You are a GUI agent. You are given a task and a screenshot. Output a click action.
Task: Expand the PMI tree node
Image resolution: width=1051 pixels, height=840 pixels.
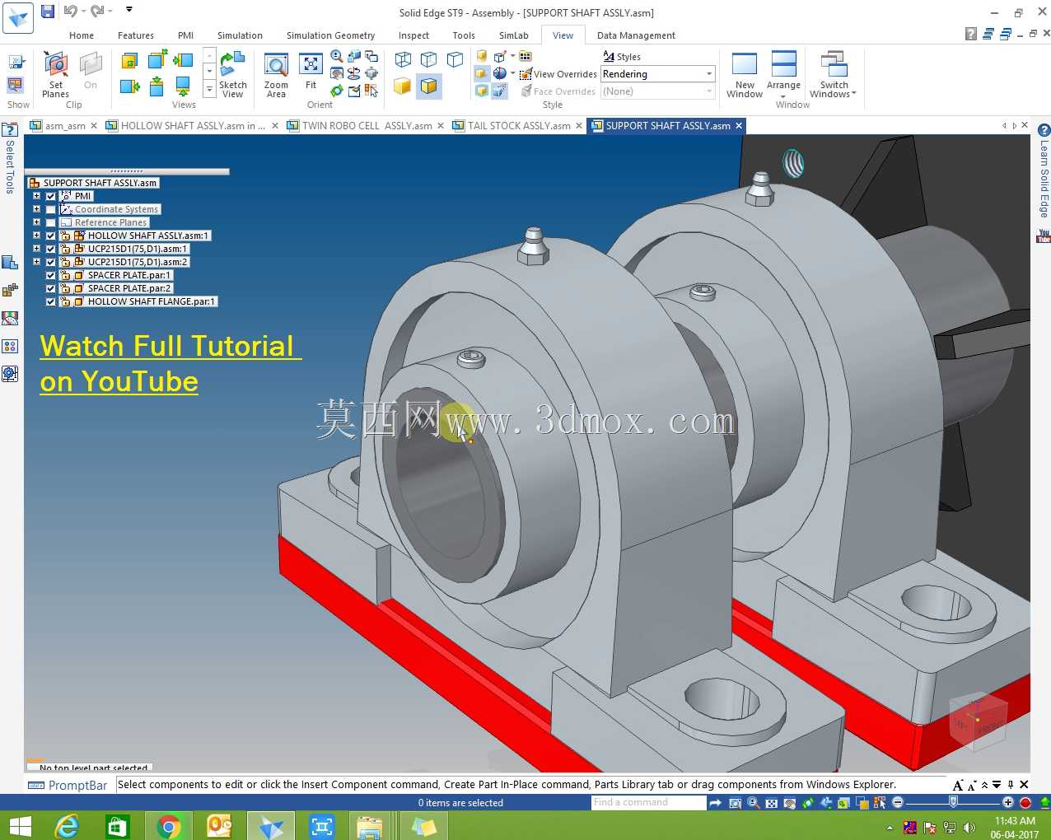coord(36,196)
